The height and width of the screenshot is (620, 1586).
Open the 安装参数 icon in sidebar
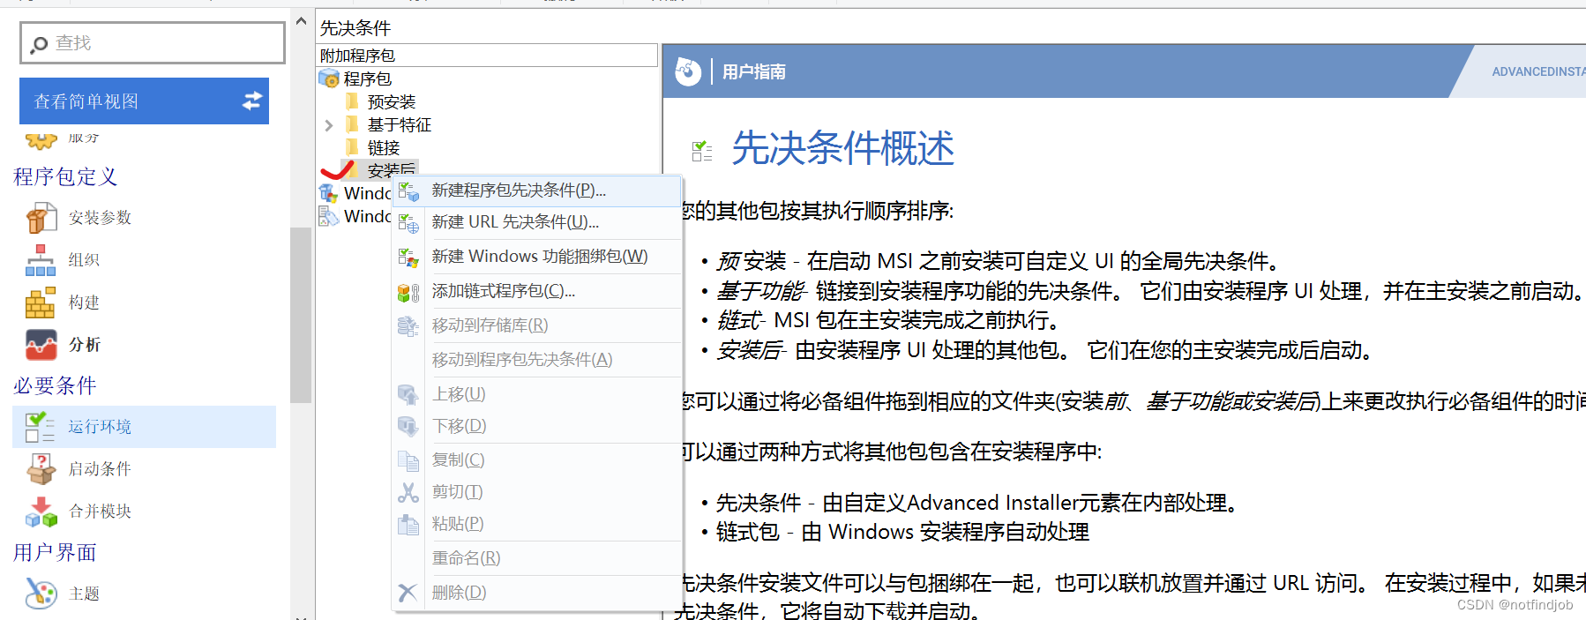point(41,218)
